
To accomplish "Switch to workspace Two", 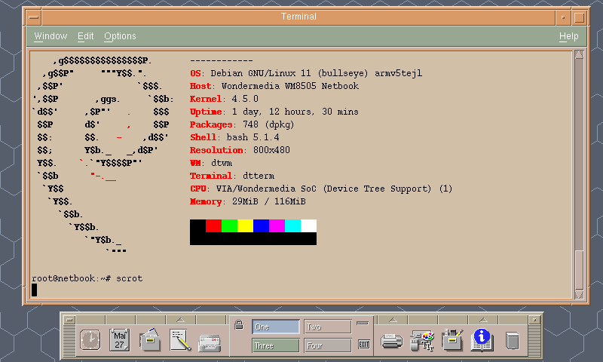I will [x=328, y=327].
